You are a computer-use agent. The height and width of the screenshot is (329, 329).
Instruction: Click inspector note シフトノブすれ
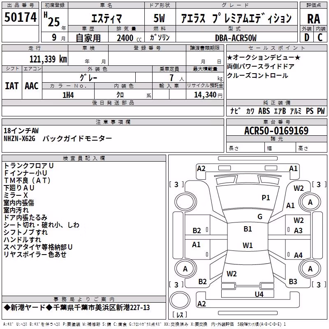tap(25, 232)
